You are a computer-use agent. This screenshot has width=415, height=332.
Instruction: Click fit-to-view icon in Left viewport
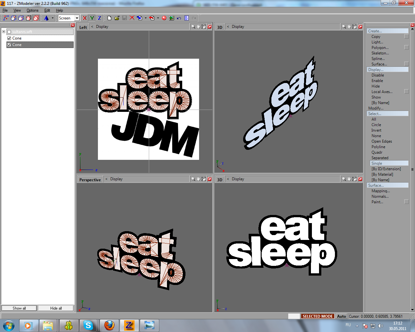coord(204,27)
